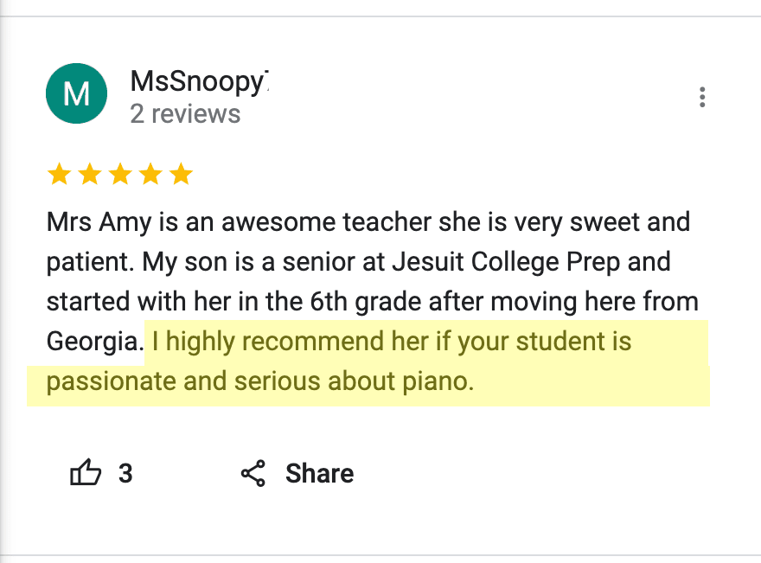
Task: Click the first yellow rating star
Action: tap(59, 176)
